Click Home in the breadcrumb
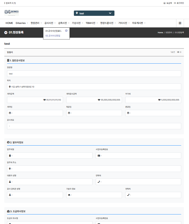The width and height of the screenshot is (189, 224). coord(160,33)
